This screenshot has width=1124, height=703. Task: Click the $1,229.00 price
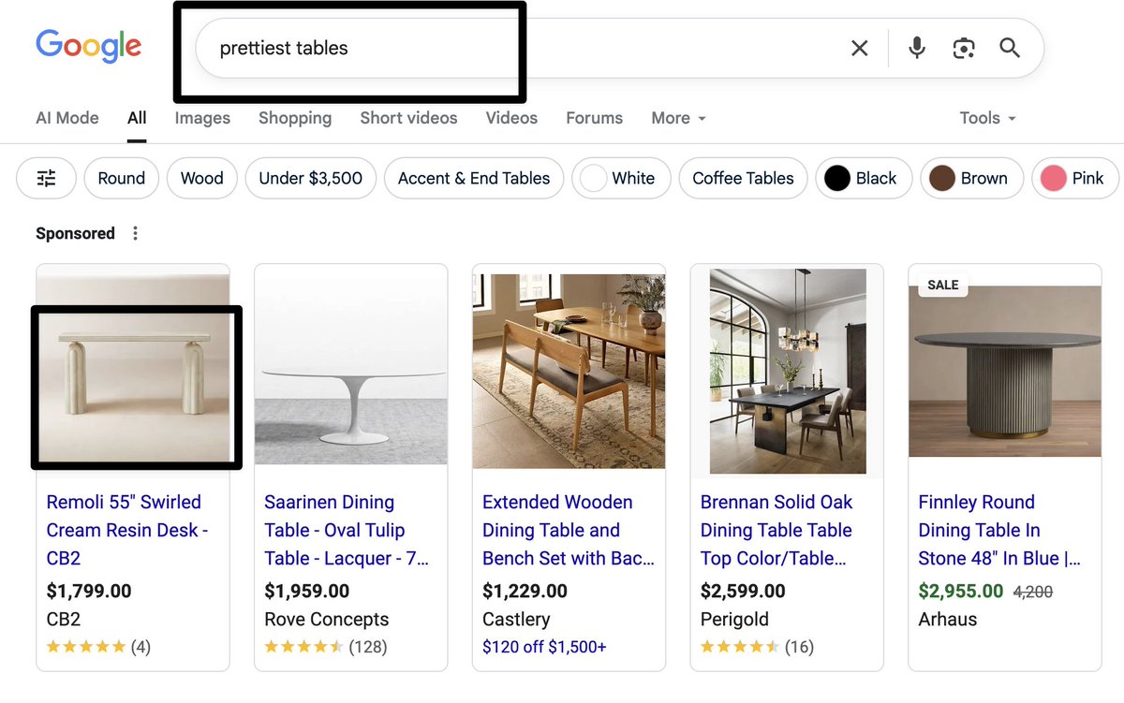[525, 592]
